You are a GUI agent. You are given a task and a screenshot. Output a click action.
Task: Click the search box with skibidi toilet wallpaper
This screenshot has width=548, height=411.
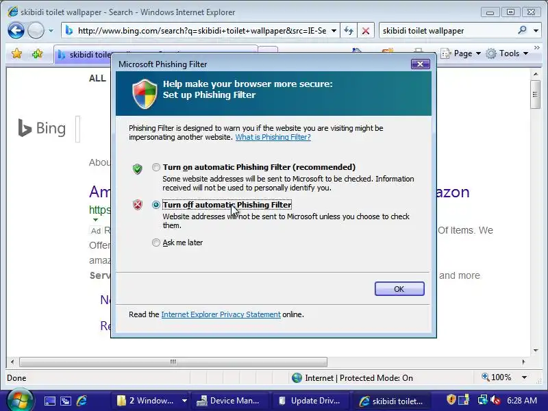pos(447,31)
